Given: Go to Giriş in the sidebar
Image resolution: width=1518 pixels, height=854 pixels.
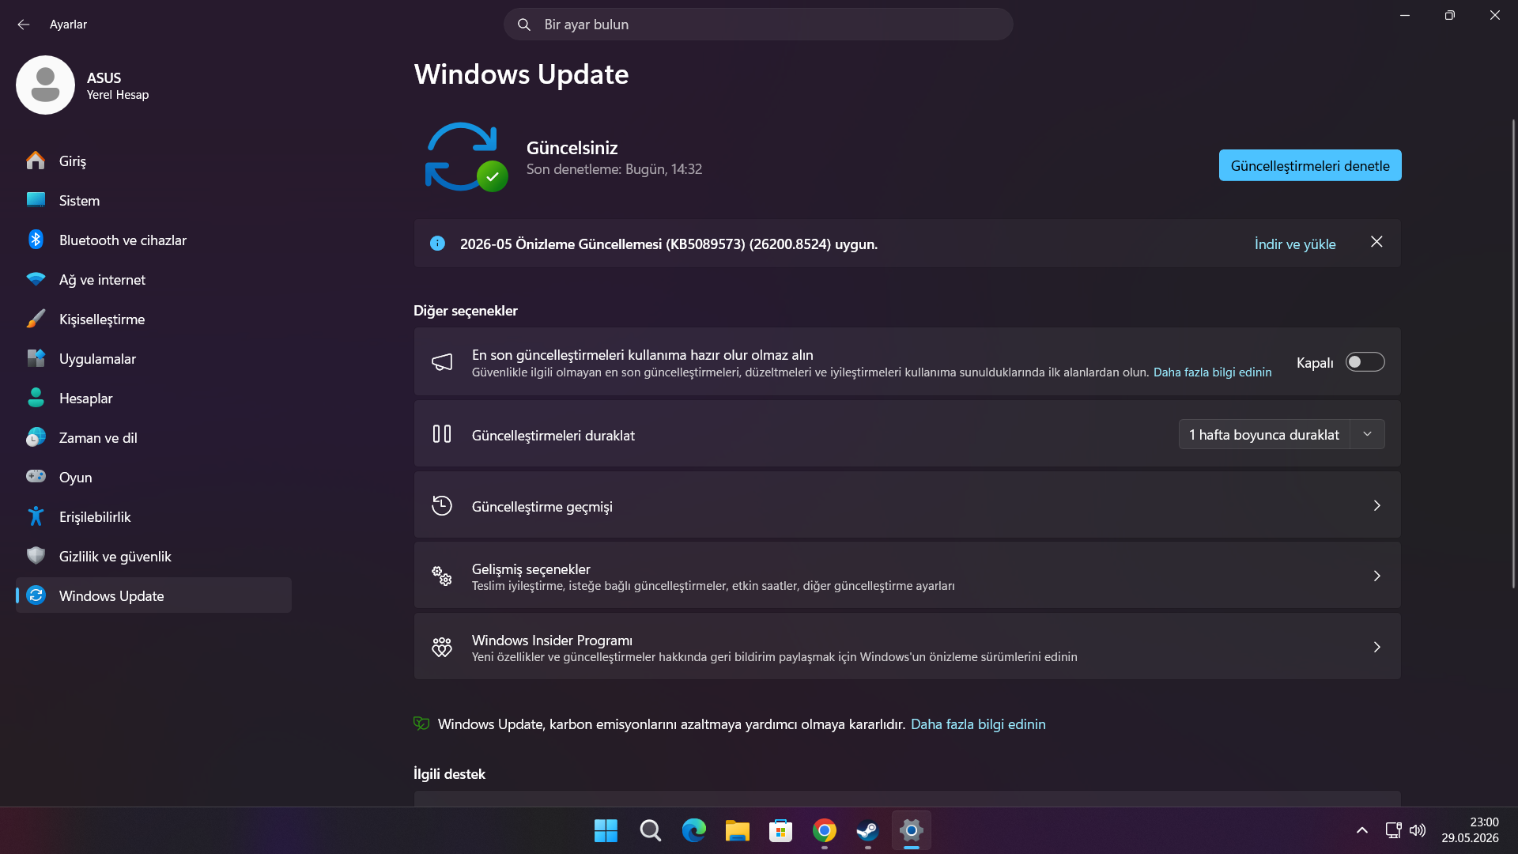Looking at the screenshot, I should point(153,161).
